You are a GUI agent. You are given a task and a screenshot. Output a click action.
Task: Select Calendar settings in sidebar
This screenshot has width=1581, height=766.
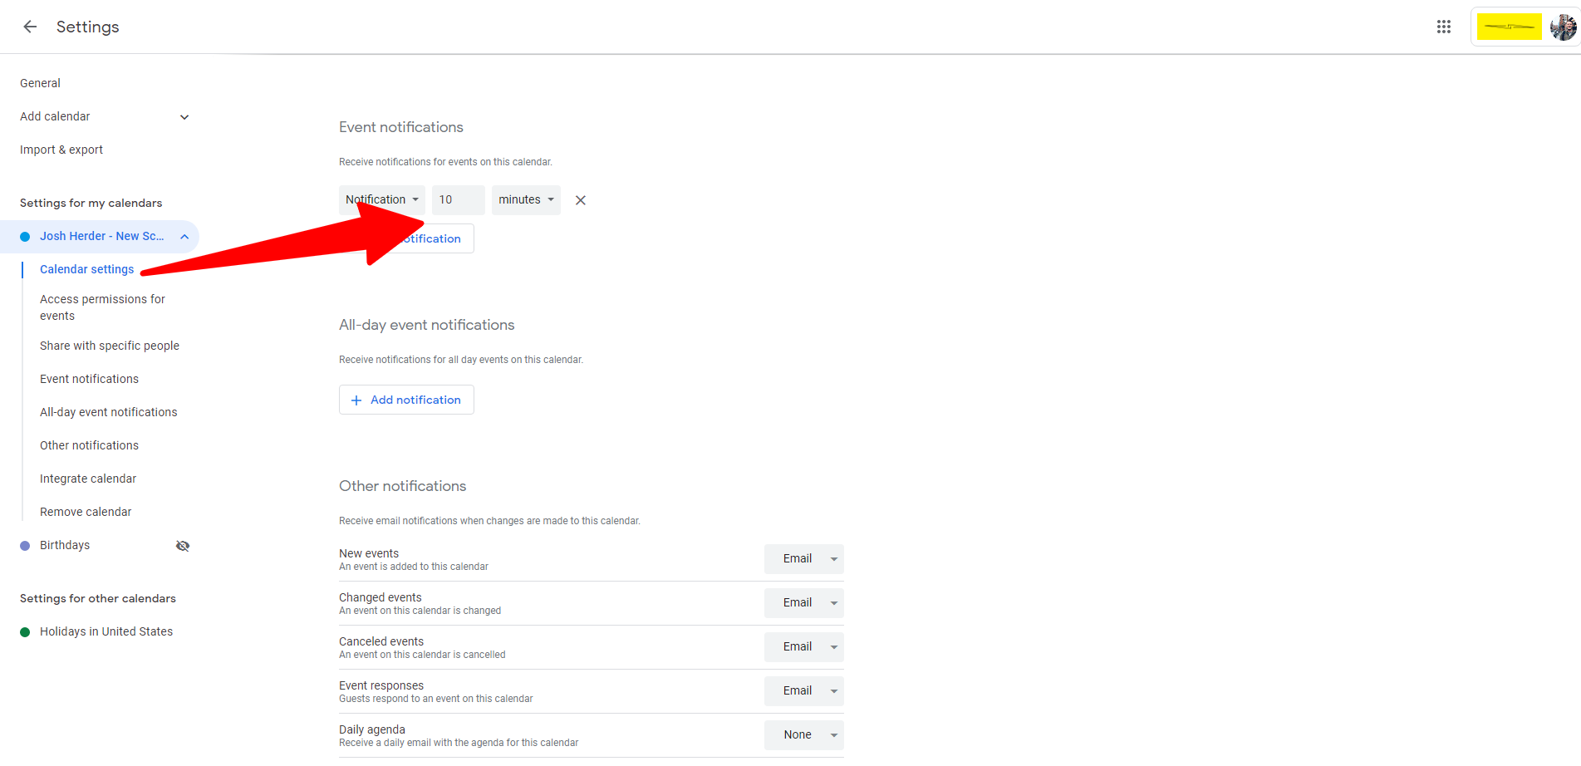point(86,269)
